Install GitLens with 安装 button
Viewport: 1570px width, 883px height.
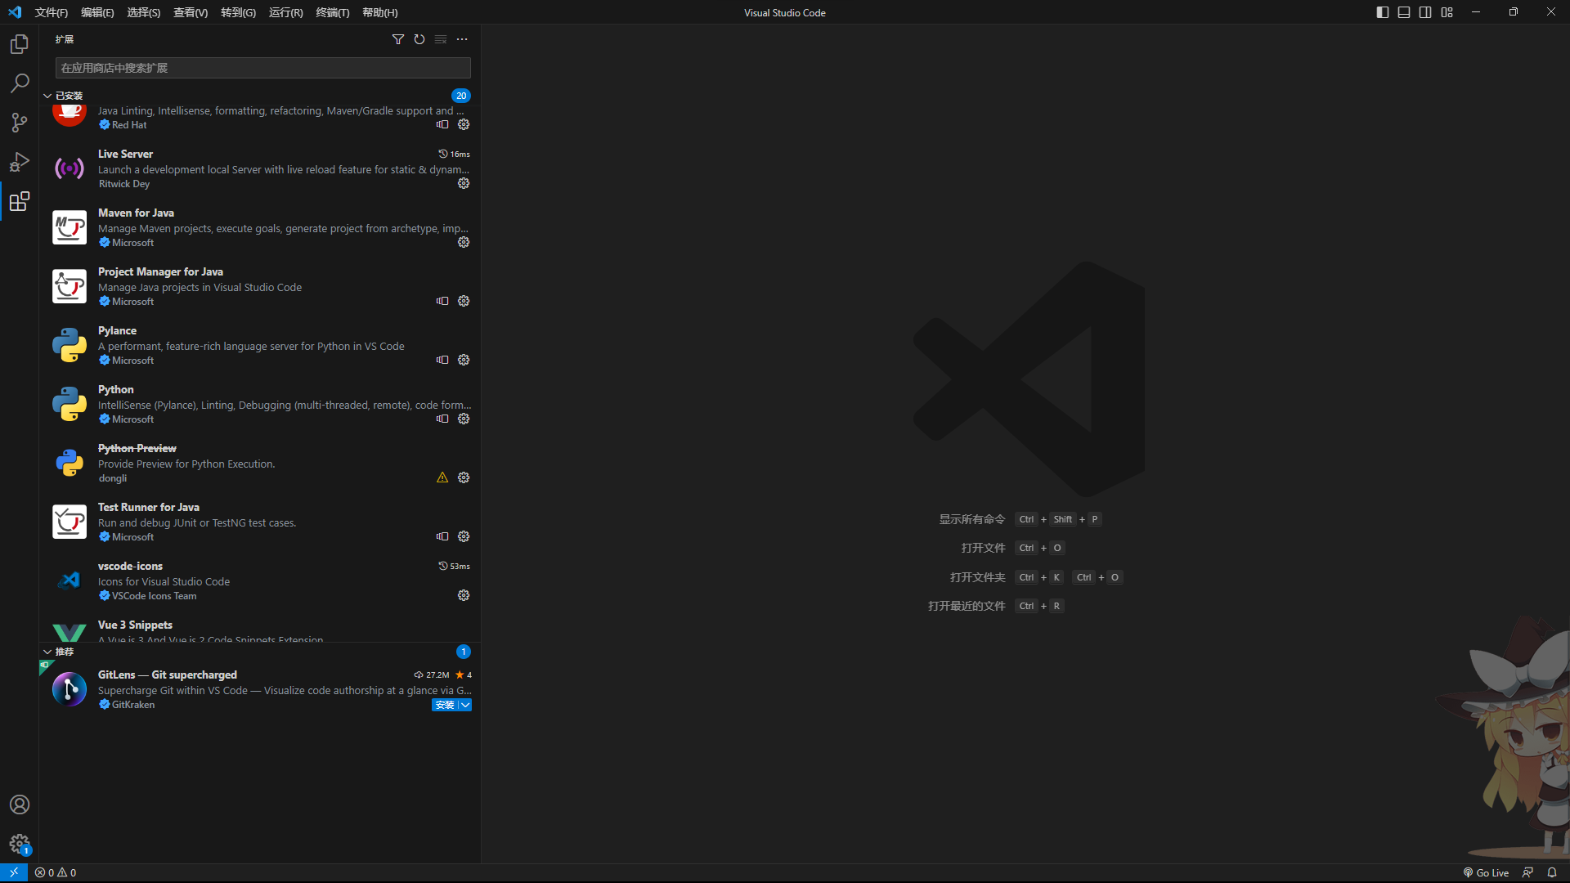click(445, 705)
